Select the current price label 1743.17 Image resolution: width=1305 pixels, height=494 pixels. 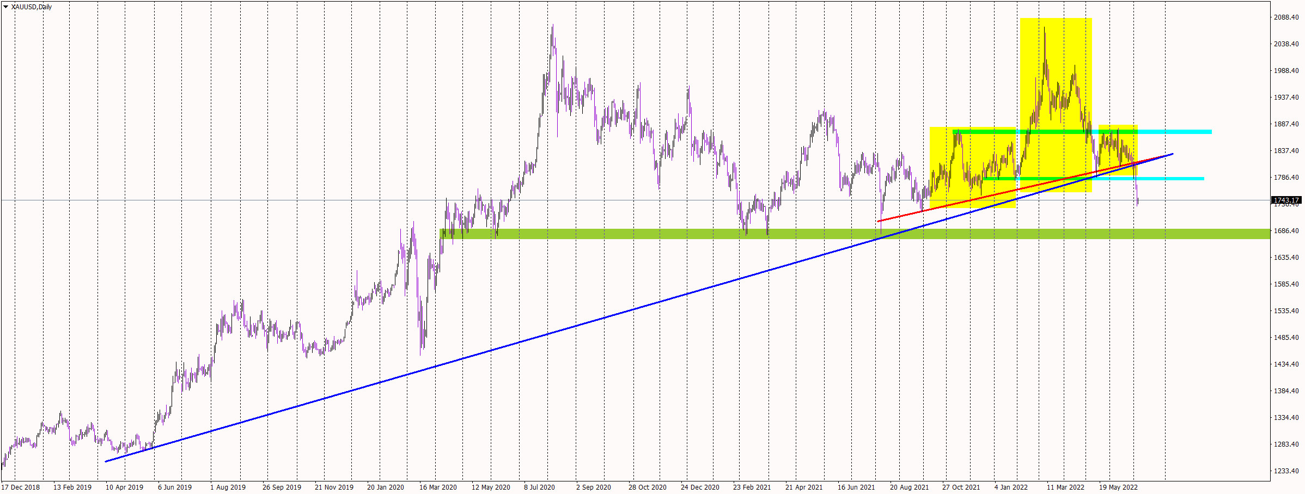(1286, 200)
